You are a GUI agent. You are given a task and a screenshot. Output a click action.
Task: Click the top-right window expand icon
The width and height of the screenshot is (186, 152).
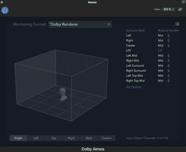pos(183,2)
